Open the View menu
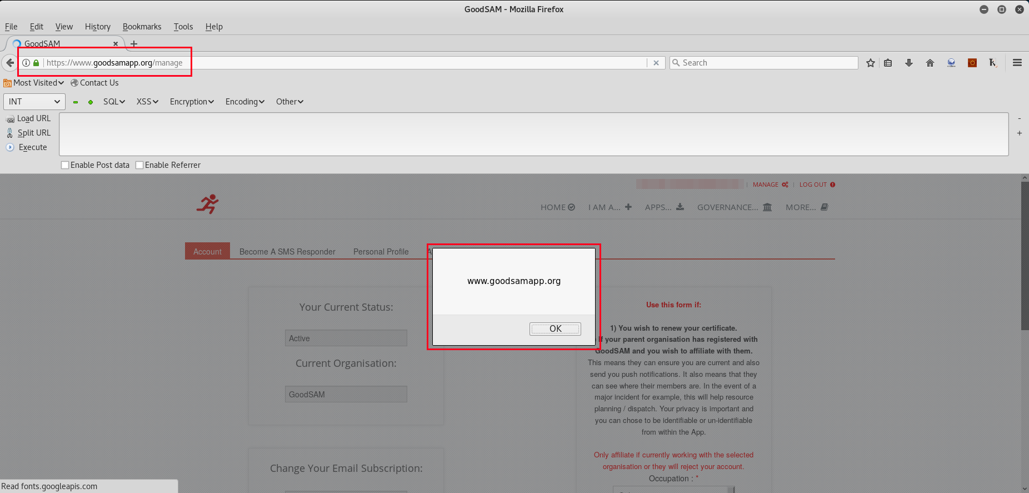Viewport: 1029px width, 493px height. coord(64,27)
